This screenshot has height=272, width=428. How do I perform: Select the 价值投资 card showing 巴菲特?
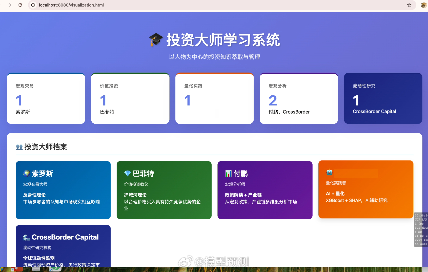(130, 98)
